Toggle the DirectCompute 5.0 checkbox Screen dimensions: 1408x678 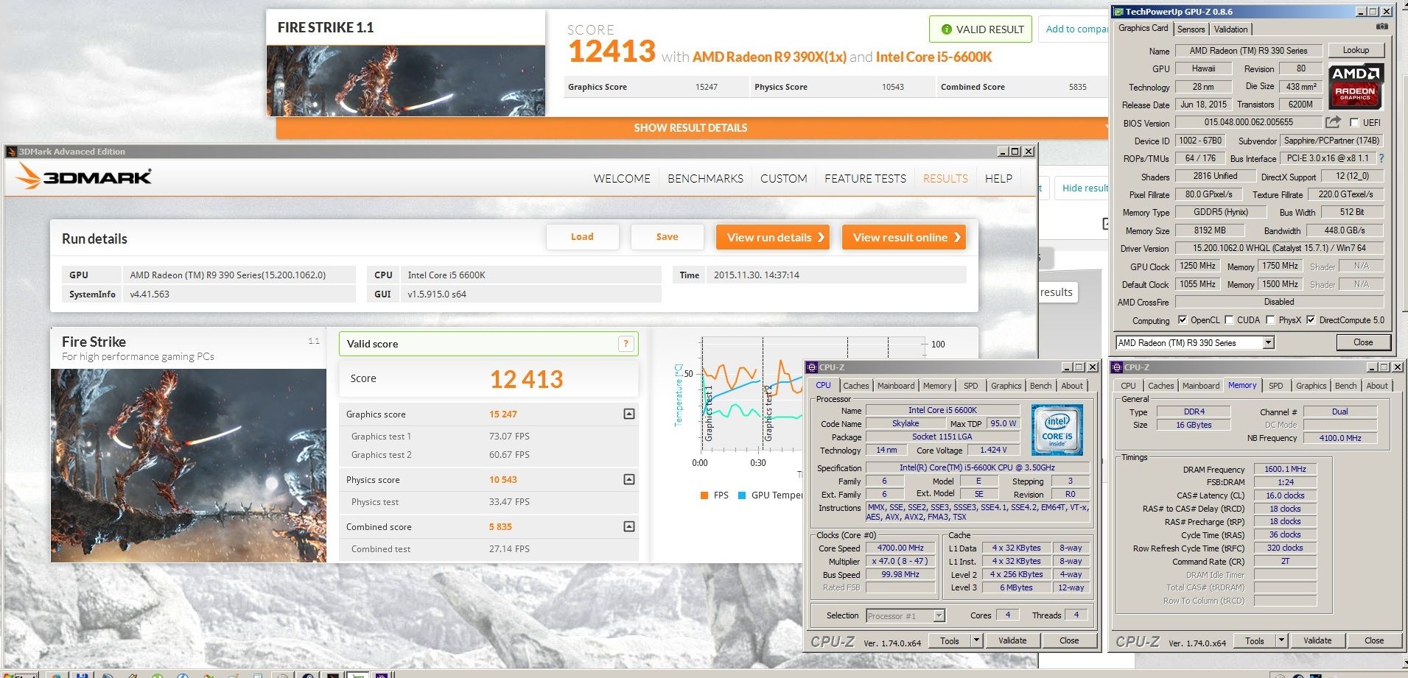point(1311,319)
